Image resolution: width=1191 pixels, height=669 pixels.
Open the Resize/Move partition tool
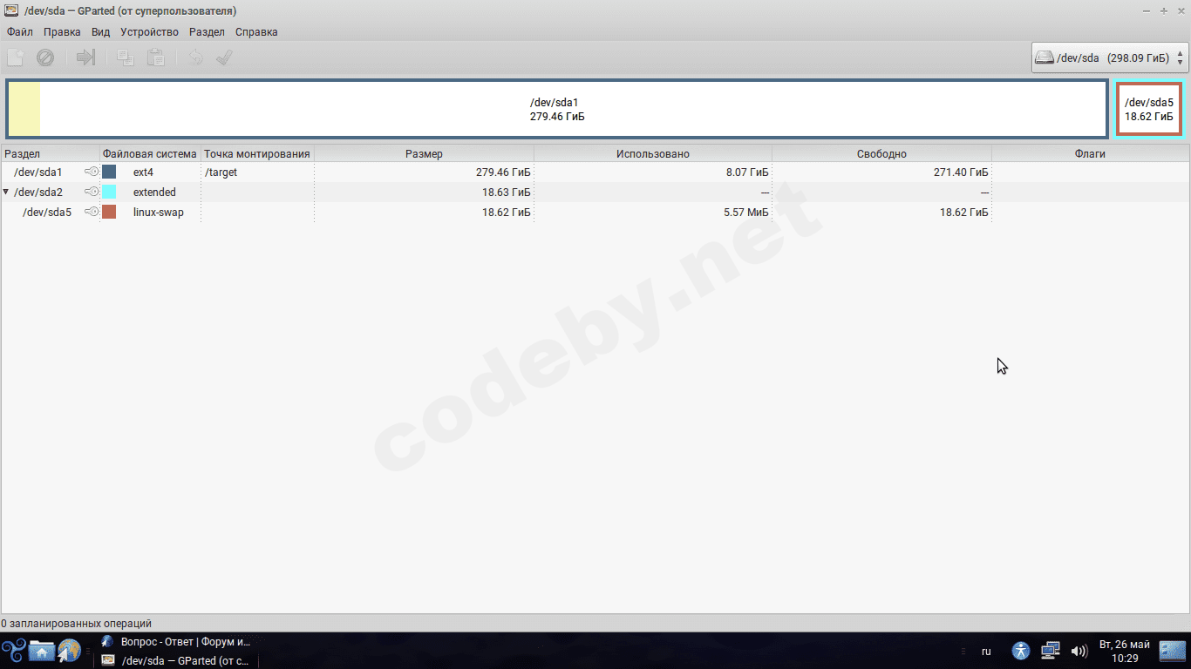point(84,57)
